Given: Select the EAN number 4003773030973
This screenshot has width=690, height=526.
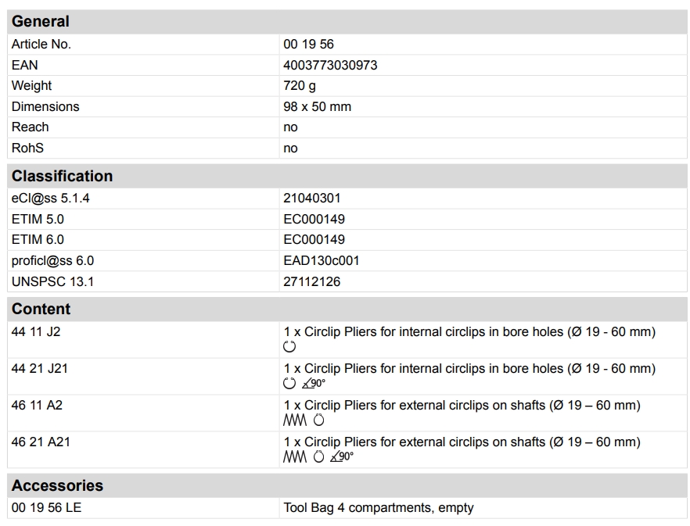Looking at the screenshot, I should (330, 65).
